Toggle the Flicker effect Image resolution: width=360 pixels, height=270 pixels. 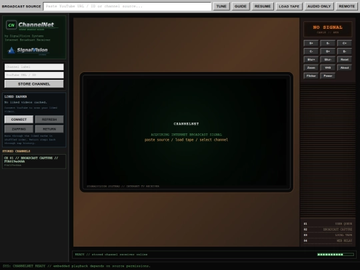tap(311, 76)
